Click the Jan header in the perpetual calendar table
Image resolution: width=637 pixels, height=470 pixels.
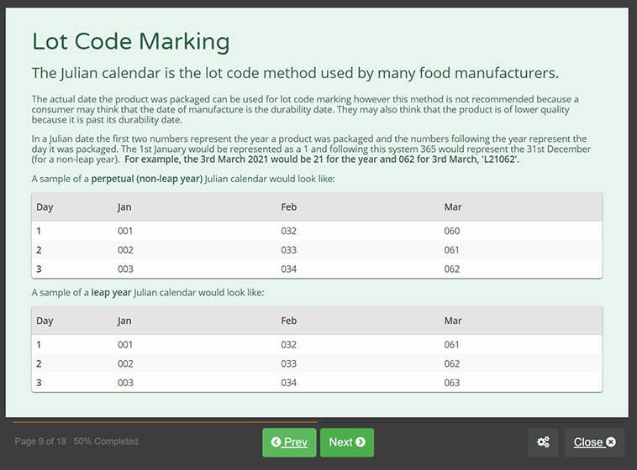[x=124, y=206]
